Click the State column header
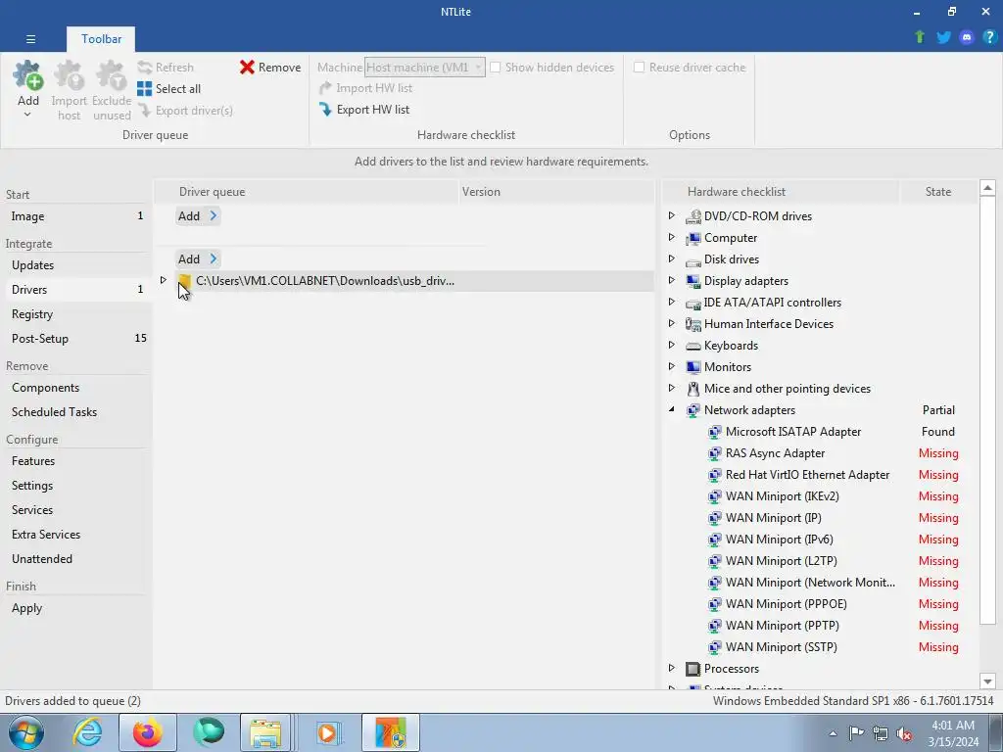1003x752 pixels. point(937,192)
